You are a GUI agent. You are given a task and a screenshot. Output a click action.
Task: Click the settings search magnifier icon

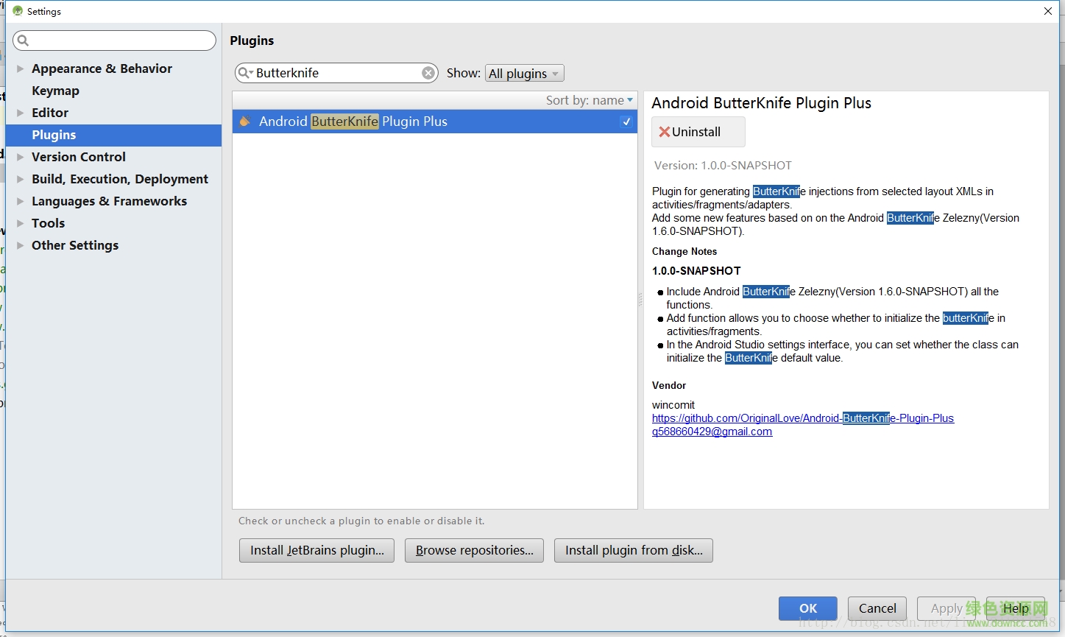23,41
